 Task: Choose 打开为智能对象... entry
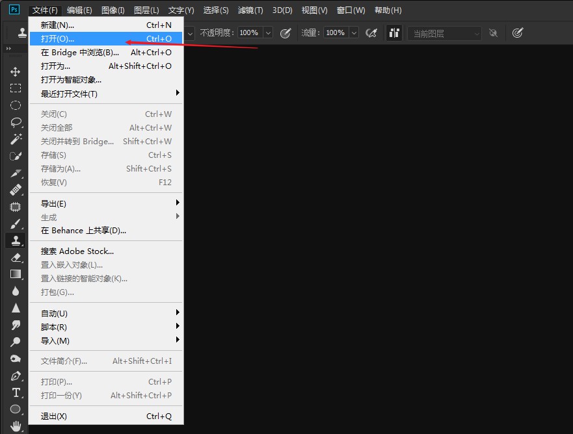tap(106, 79)
